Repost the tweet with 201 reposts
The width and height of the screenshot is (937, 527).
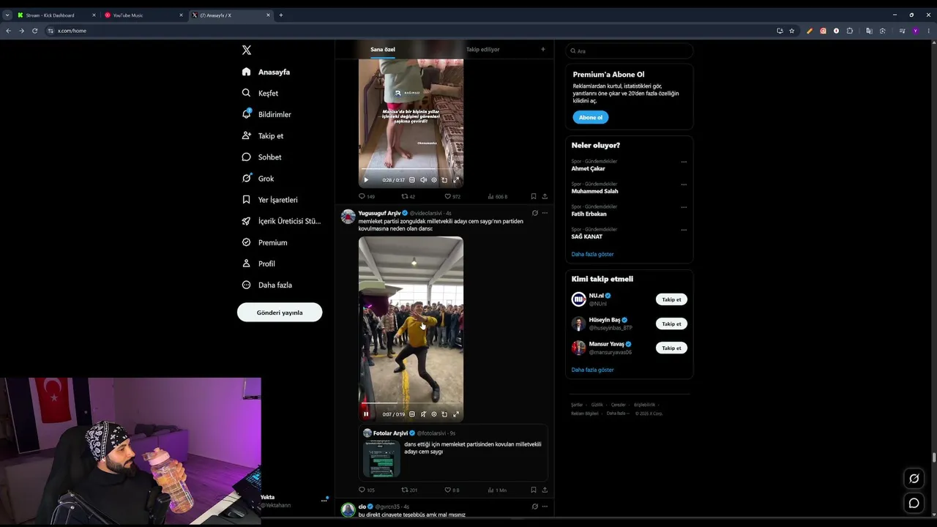pyautogui.click(x=409, y=490)
